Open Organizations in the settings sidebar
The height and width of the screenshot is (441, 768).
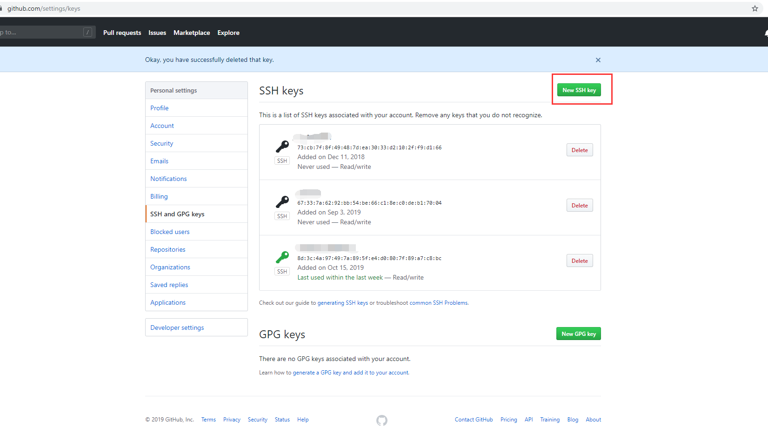[196, 267]
